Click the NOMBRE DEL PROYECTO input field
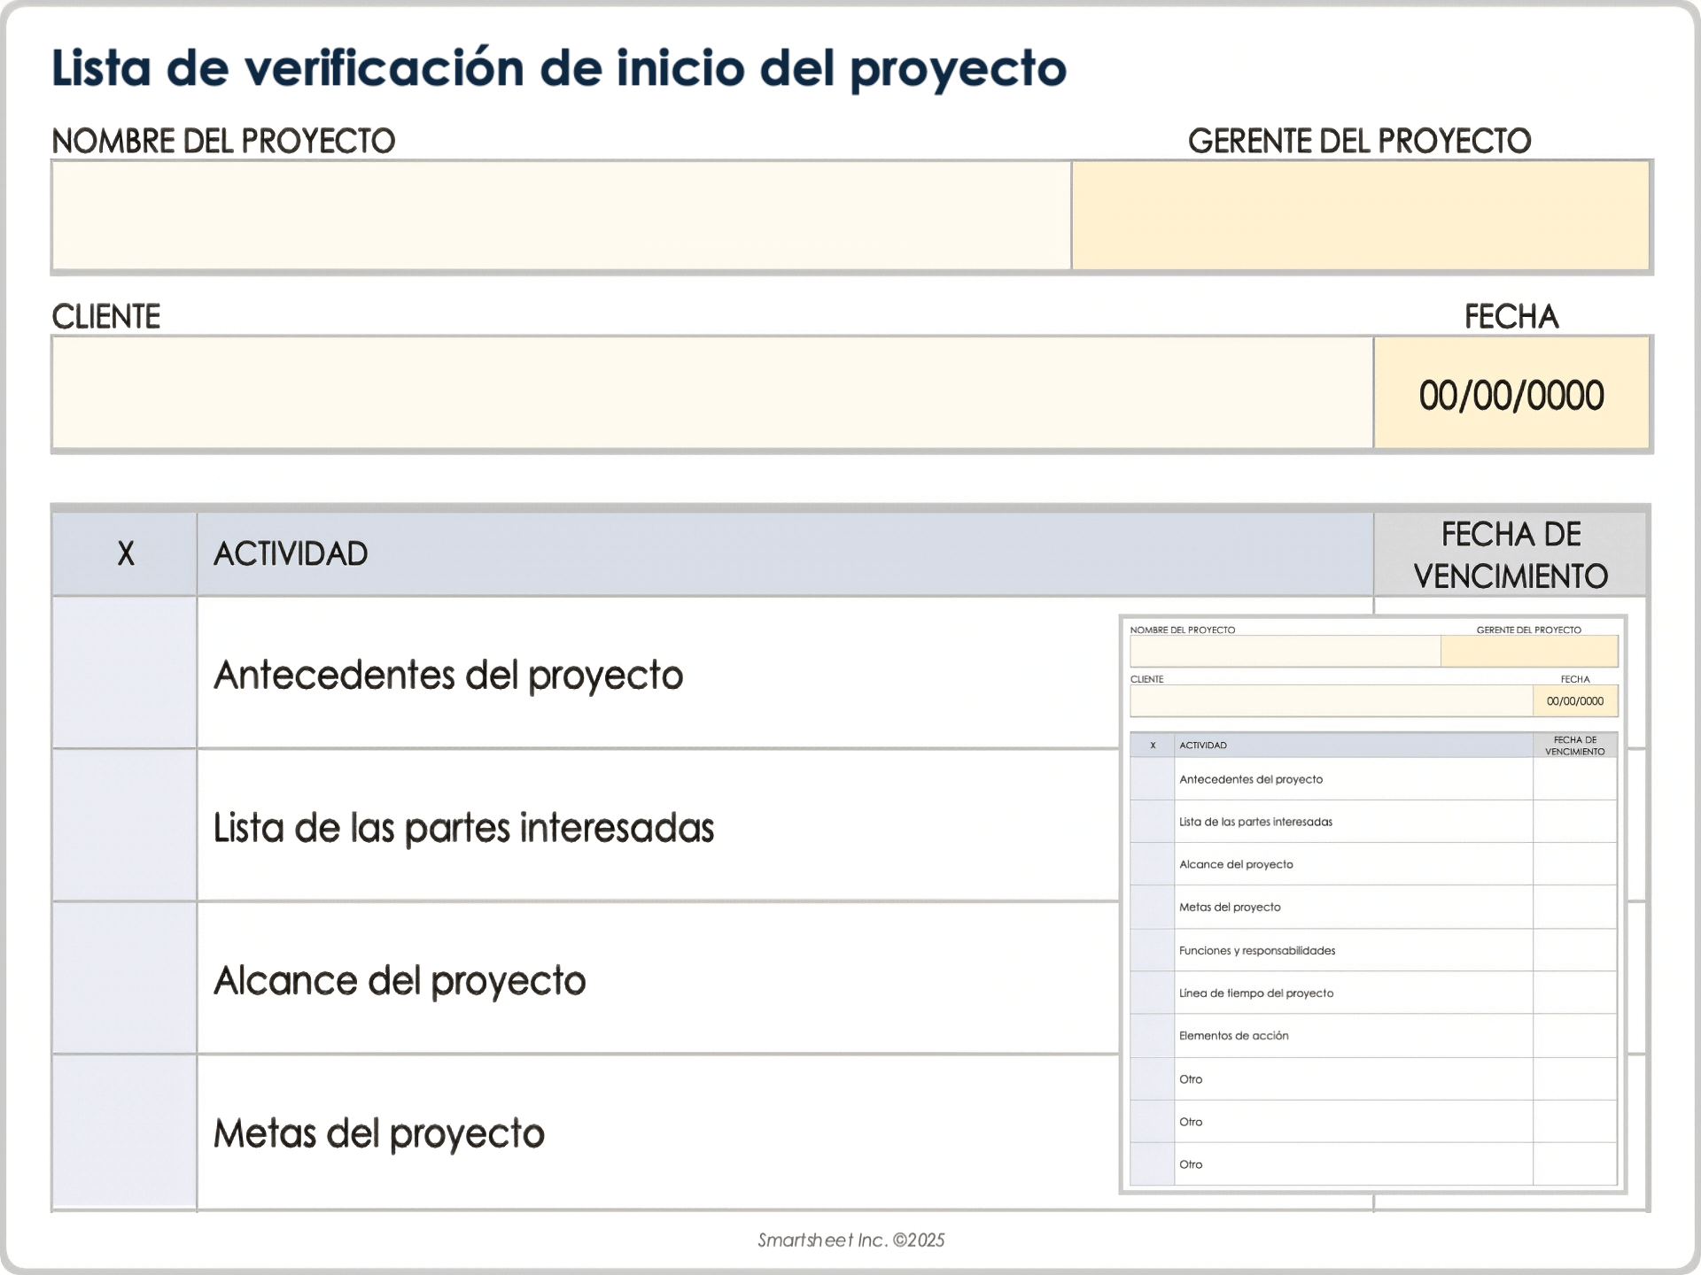The height and width of the screenshot is (1275, 1701). tap(558, 215)
